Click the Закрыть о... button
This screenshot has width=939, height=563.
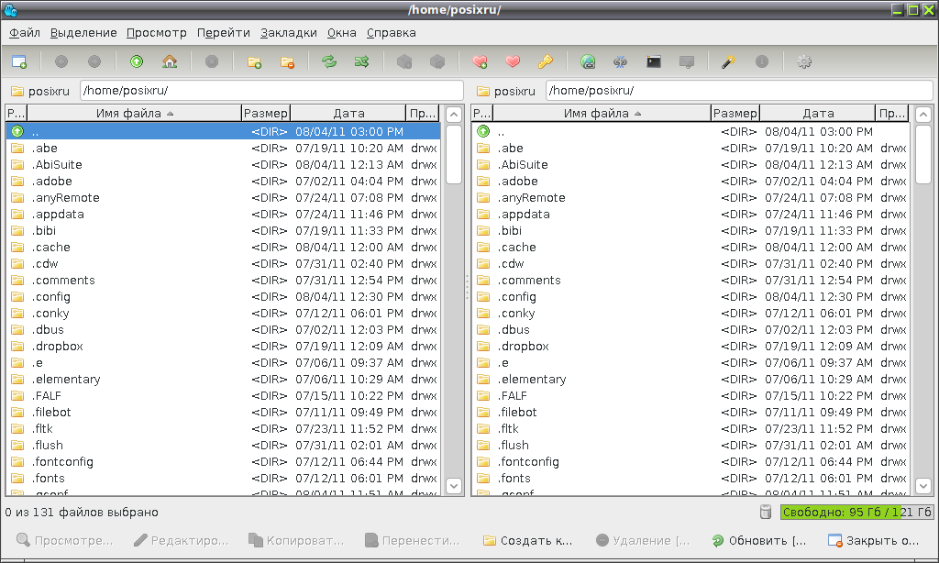click(874, 541)
